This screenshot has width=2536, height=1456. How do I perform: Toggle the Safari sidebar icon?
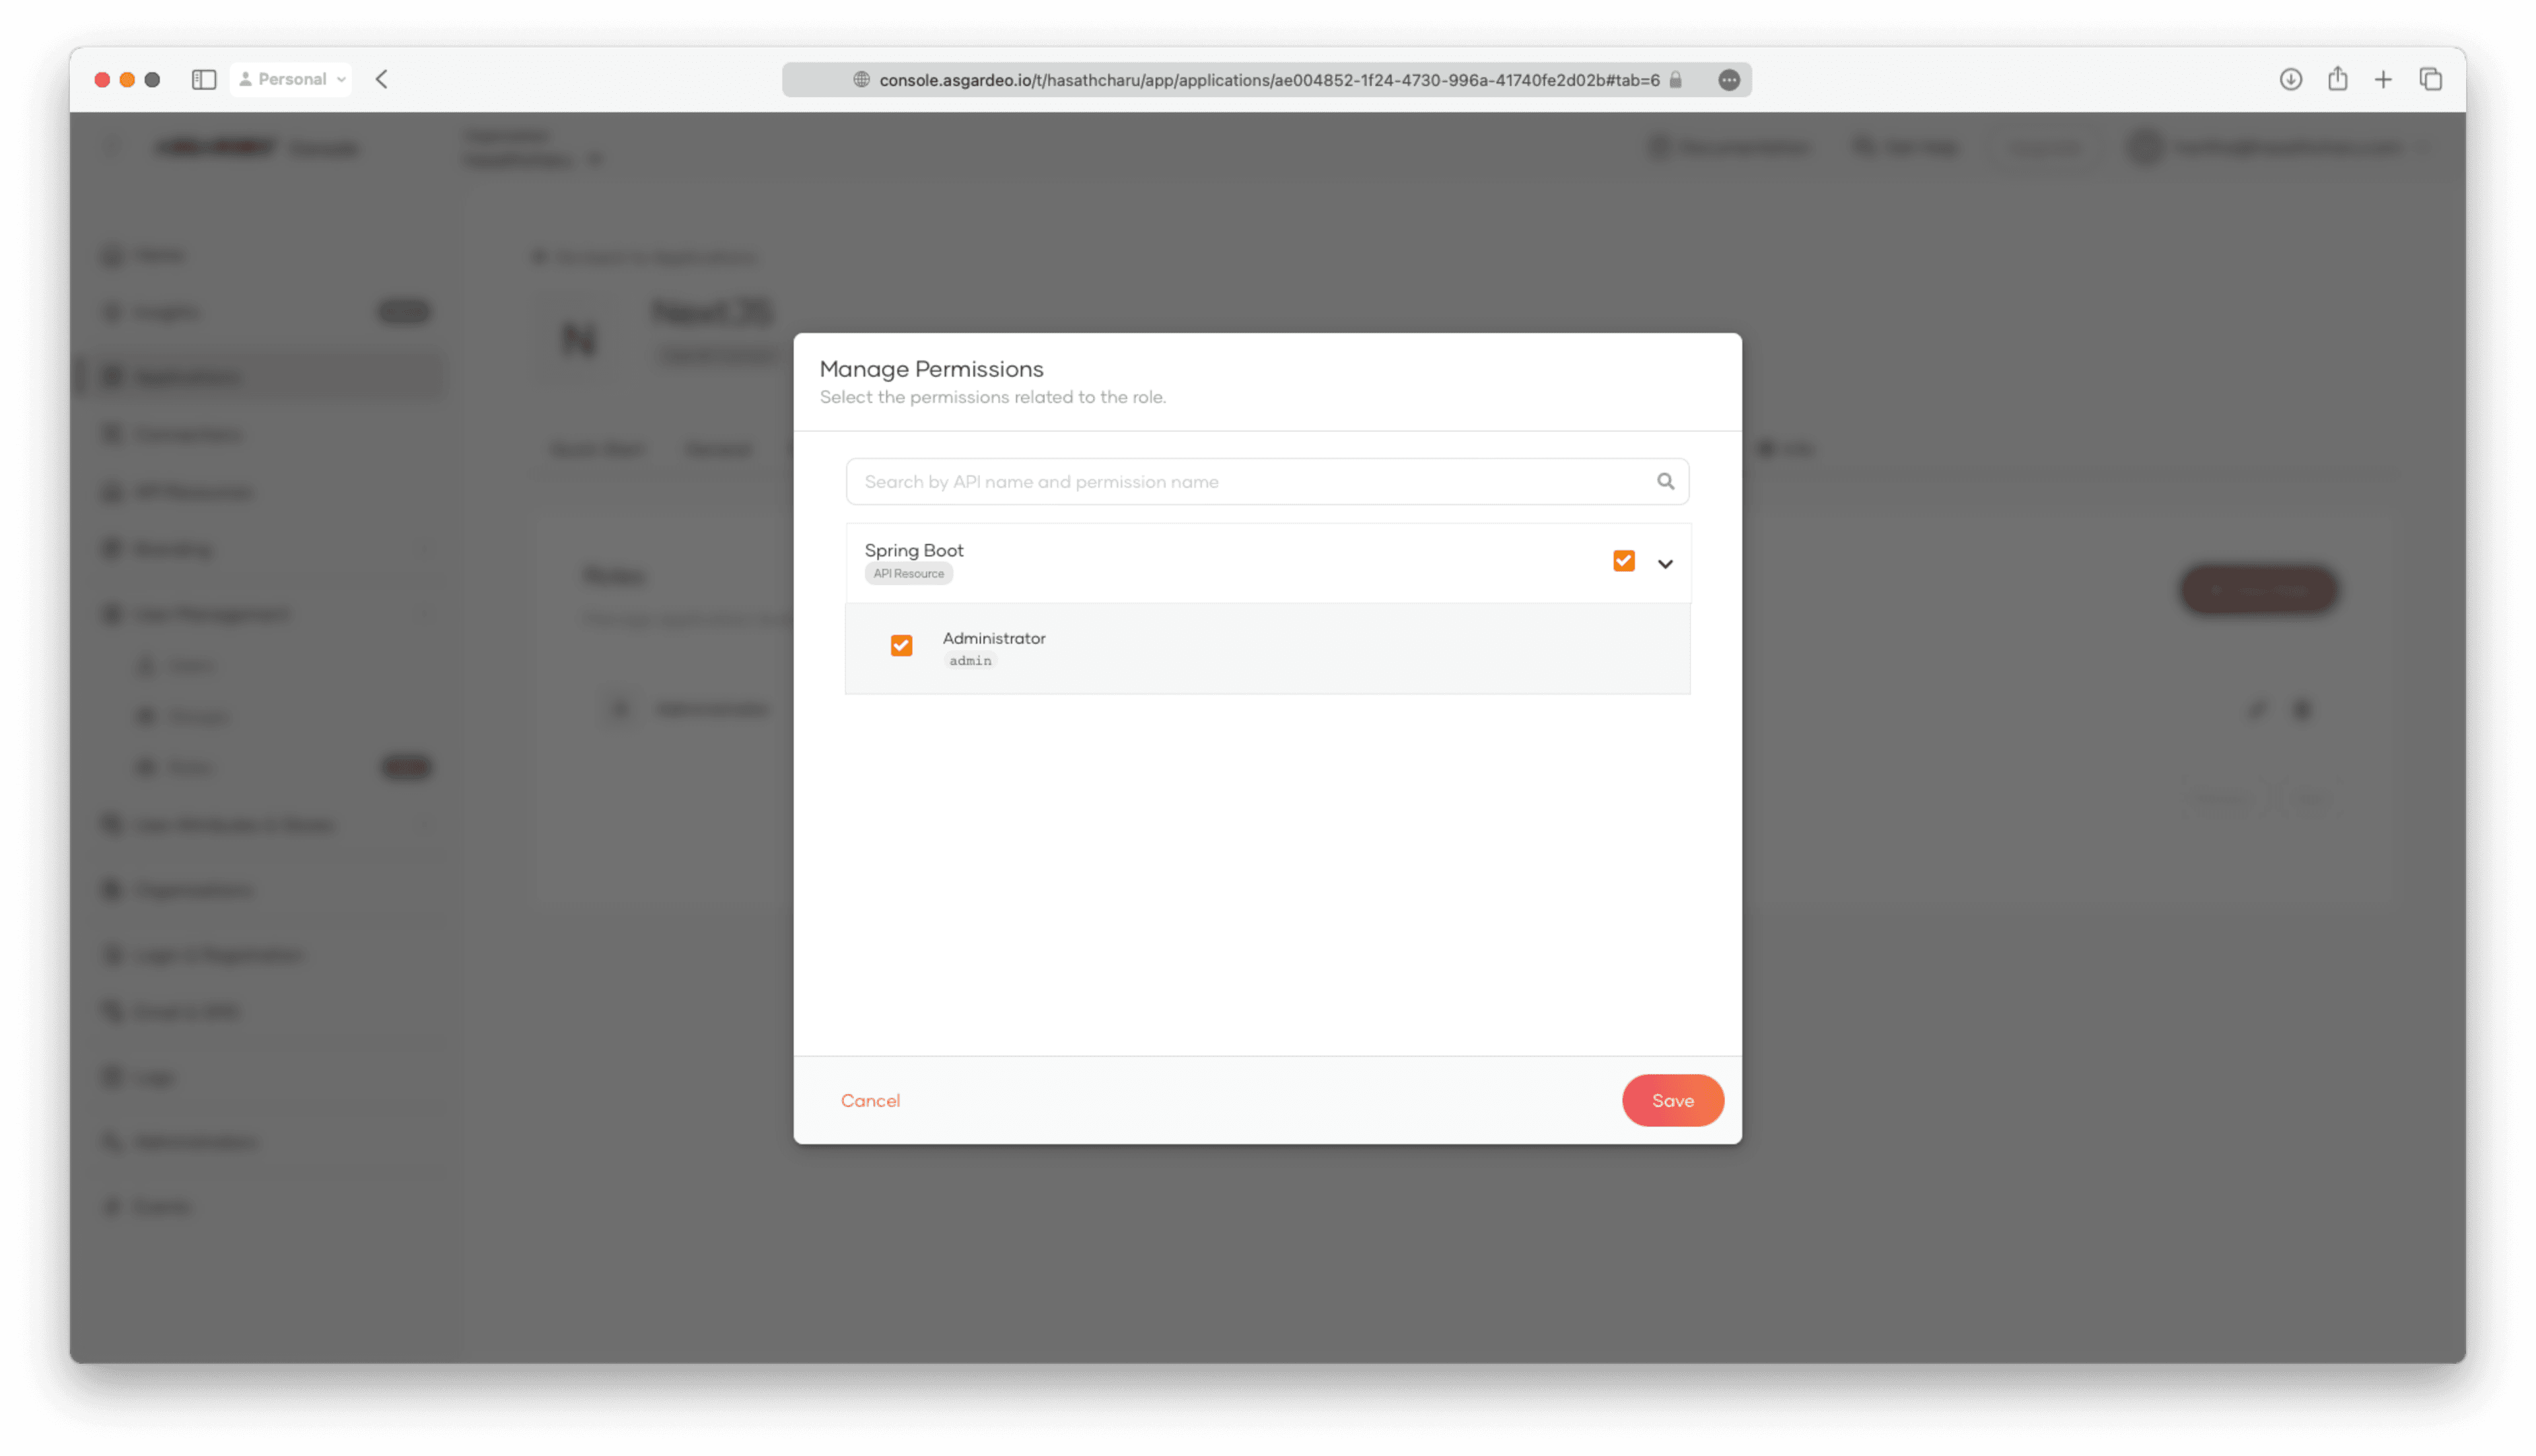204,79
